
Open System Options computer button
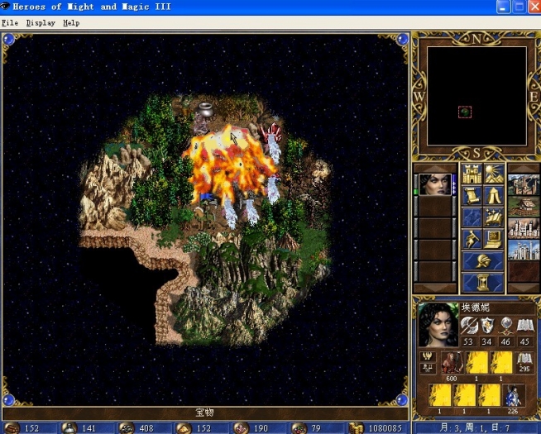(x=493, y=239)
